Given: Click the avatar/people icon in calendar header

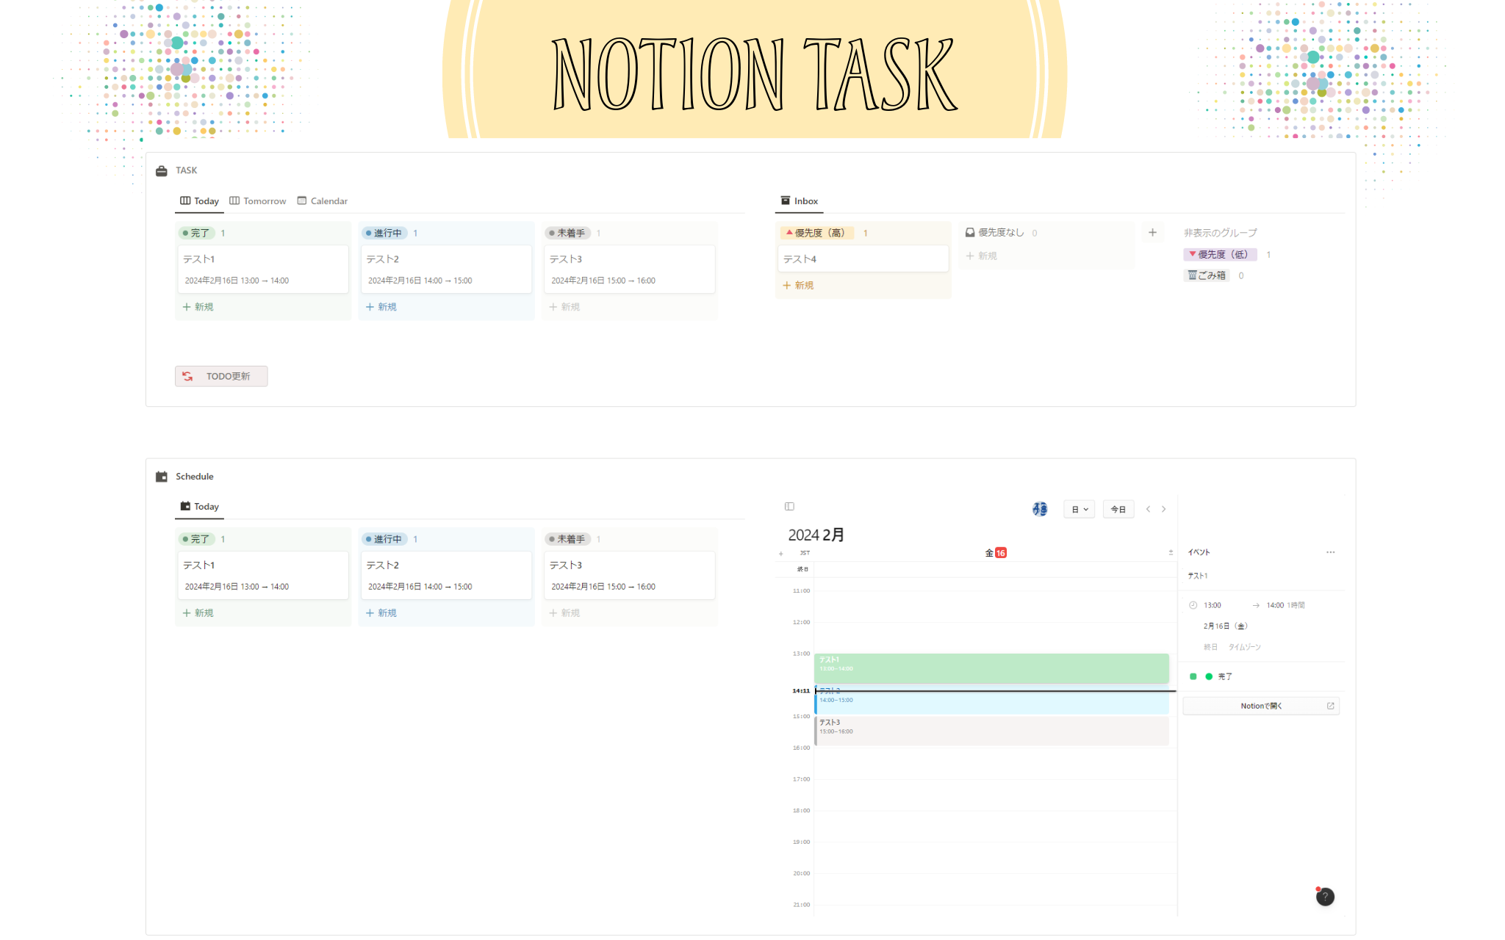Looking at the screenshot, I should point(1040,509).
